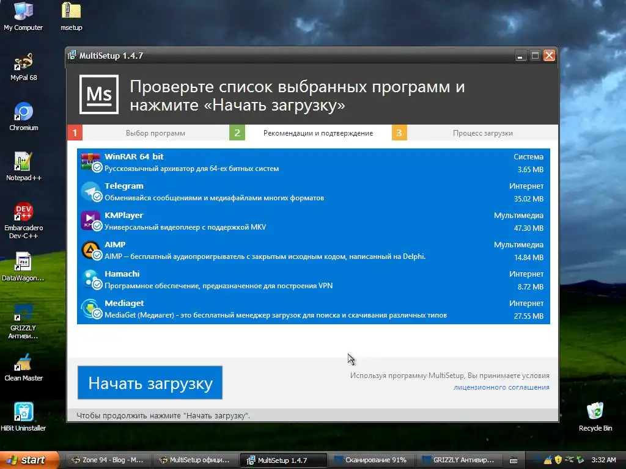Click the WinRAR 64 bit program icon

click(90, 162)
